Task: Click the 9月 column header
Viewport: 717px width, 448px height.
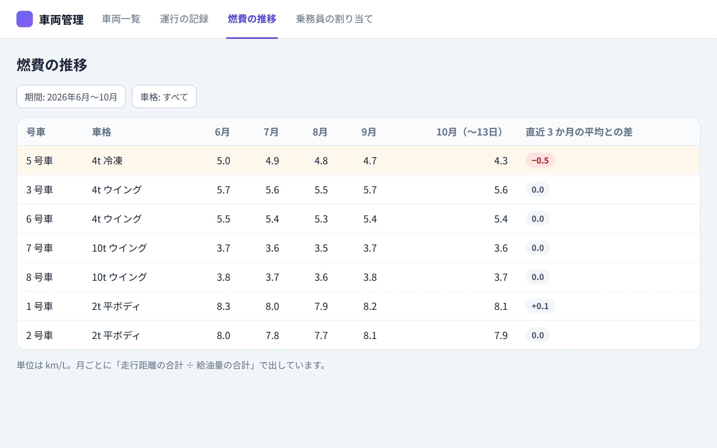Action: click(x=369, y=132)
